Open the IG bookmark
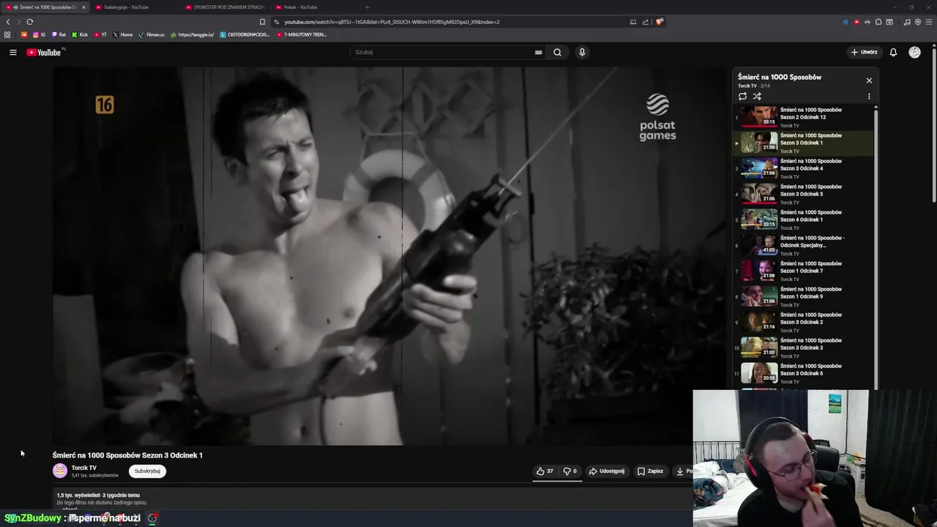 (x=39, y=34)
